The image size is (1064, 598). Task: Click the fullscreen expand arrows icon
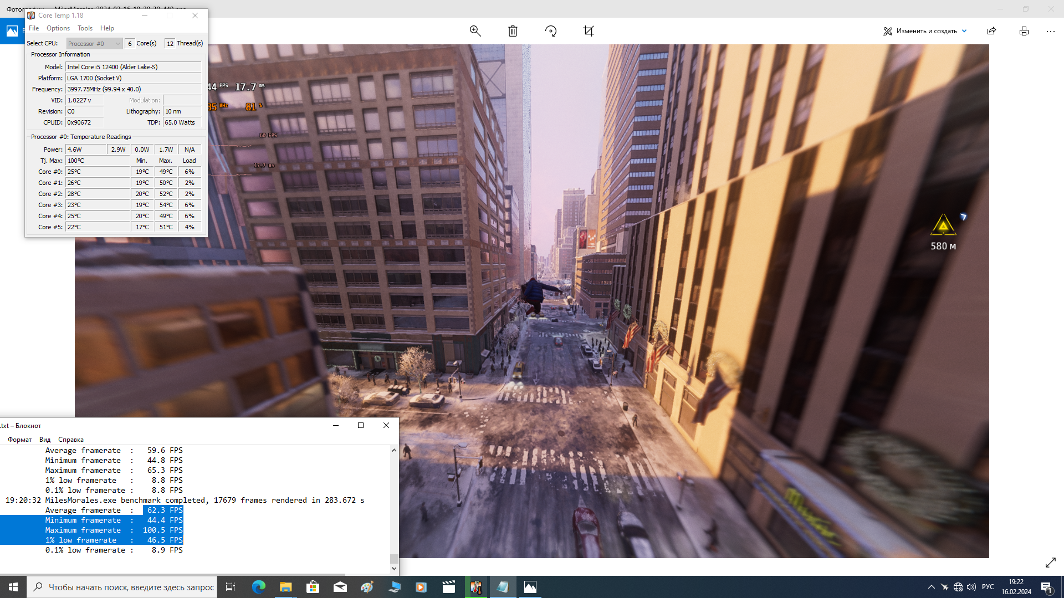1050,563
